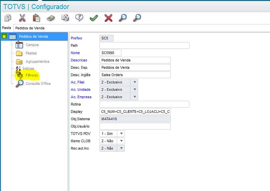This screenshot has width=270, height=191.
Task: Open Help question mark icon
Action: (79, 18)
